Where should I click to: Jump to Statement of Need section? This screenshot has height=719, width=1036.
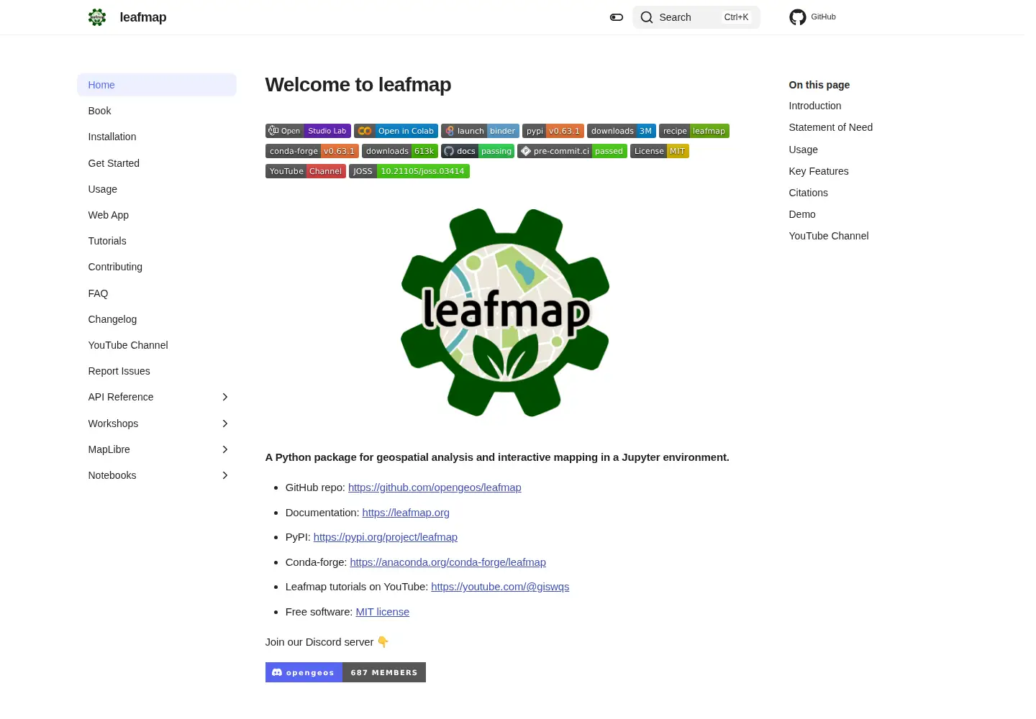pos(831,127)
